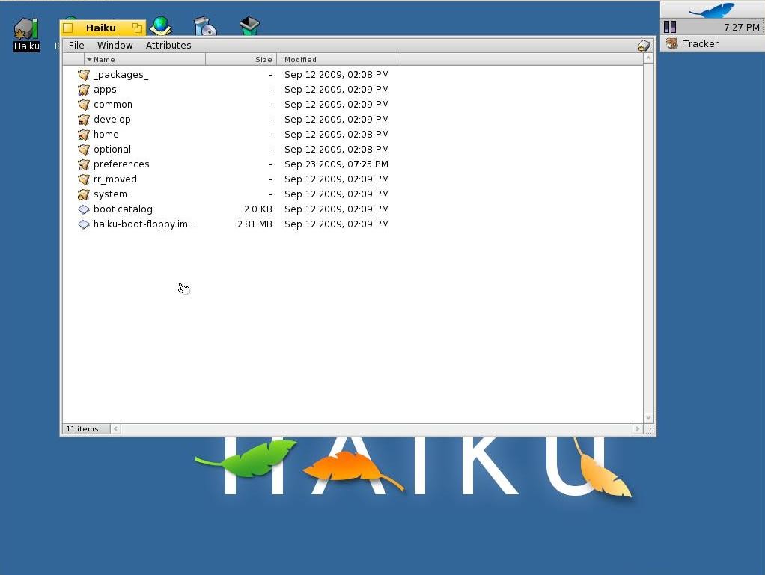Click the Trash desktop icon
The height and width of the screenshot is (575, 765).
coord(249,26)
